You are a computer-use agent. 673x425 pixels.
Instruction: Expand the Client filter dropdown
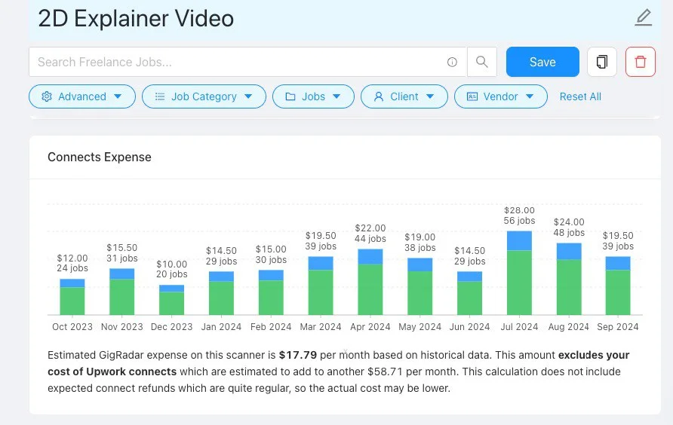pyautogui.click(x=404, y=96)
